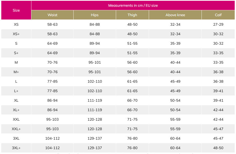Select the 3XL+ size row label
Image resolution: width=236 pixels, height=154 pixels.
[x=16, y=148]
